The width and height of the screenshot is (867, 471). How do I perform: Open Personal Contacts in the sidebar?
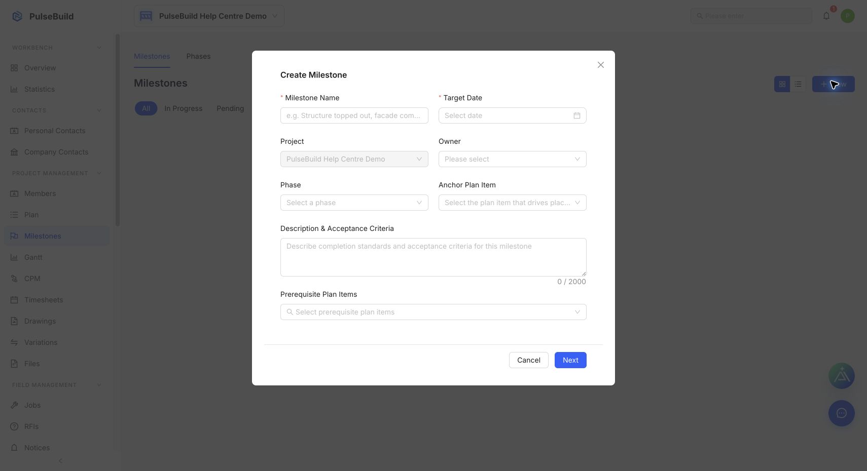57,131
